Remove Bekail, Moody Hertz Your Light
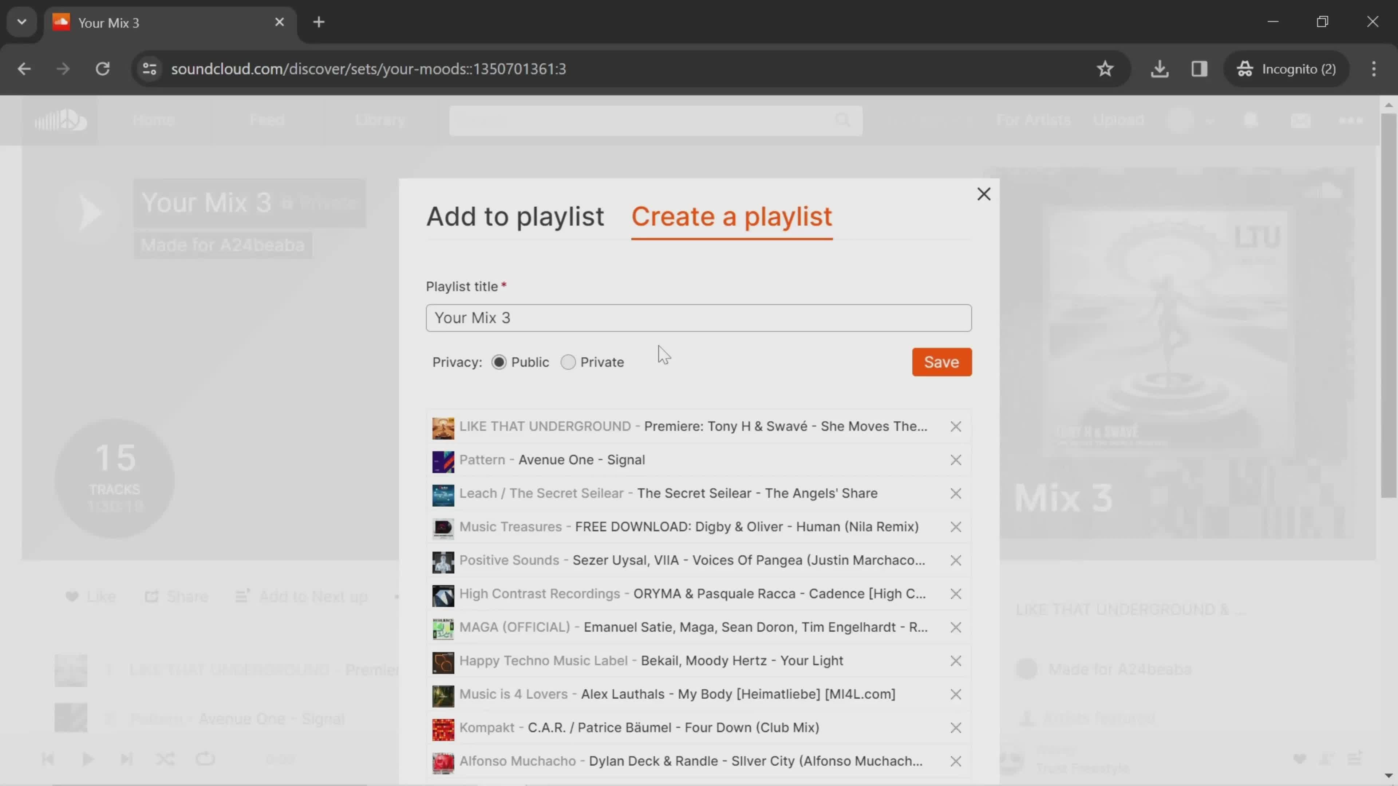 pos(956,661)
